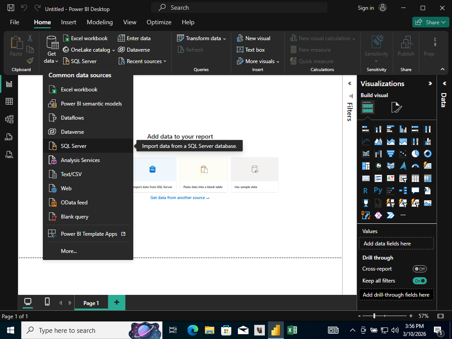Select the Donut chart visual icon
The height and width of the screenshot is (339, 452).
tap(427, 154)
